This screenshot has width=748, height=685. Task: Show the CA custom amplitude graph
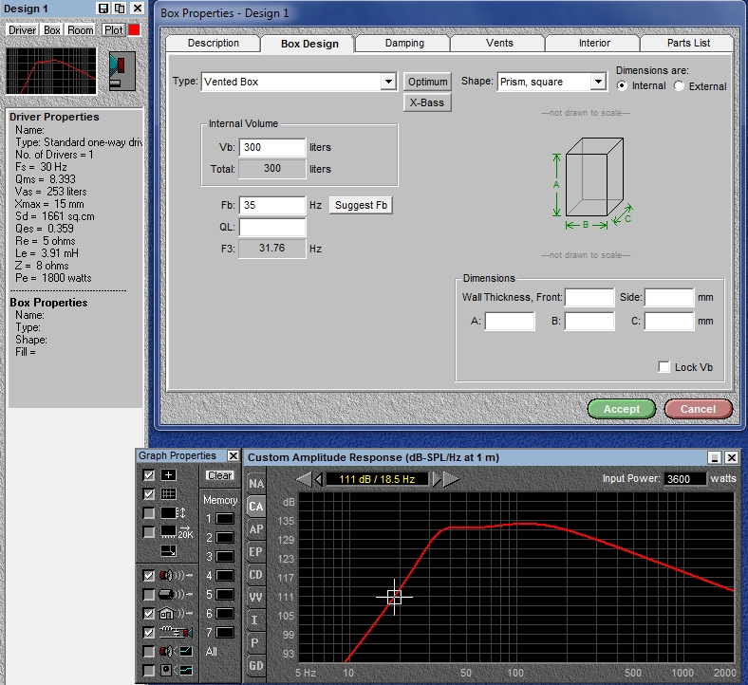(256, 507)
